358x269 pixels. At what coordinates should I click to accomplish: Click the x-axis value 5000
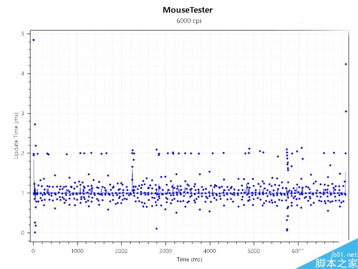253,251
